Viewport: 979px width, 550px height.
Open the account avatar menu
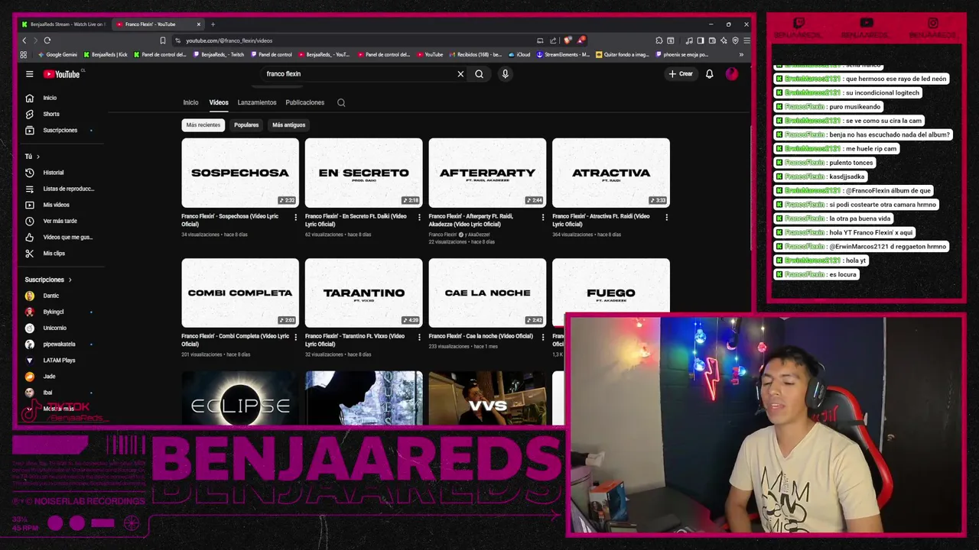pyautogui.click(x=732, y=74)
